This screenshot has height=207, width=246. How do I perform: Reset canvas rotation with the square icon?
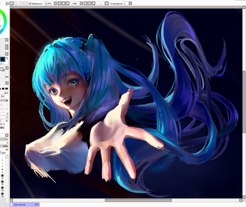pos(93,3)
